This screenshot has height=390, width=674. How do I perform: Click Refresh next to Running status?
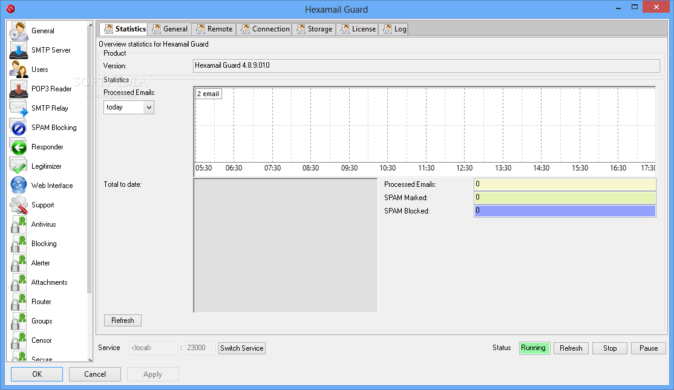571,348
